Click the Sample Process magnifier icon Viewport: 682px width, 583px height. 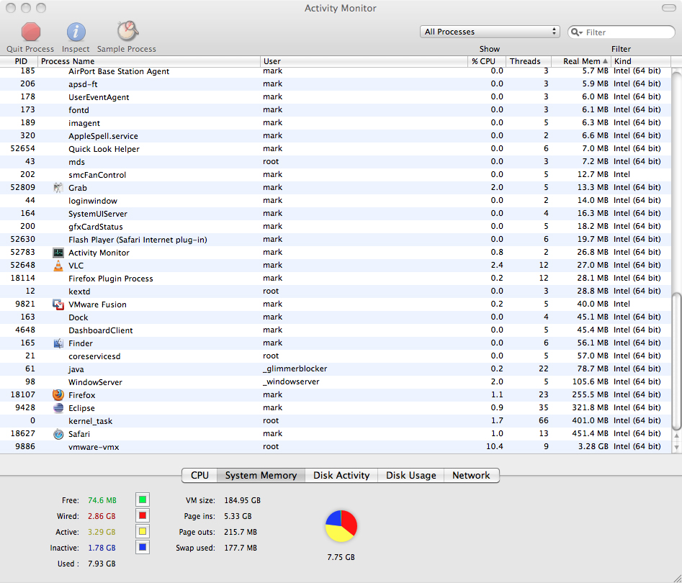(127, 31)
